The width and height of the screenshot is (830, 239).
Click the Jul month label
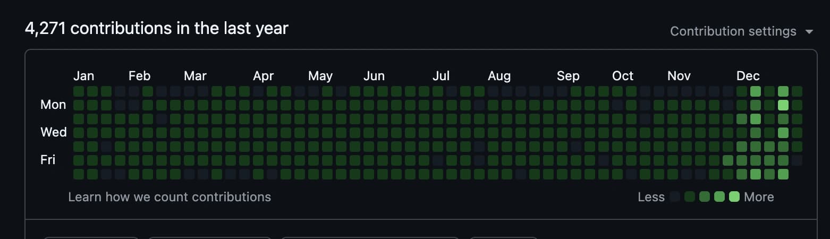(441, 76)
